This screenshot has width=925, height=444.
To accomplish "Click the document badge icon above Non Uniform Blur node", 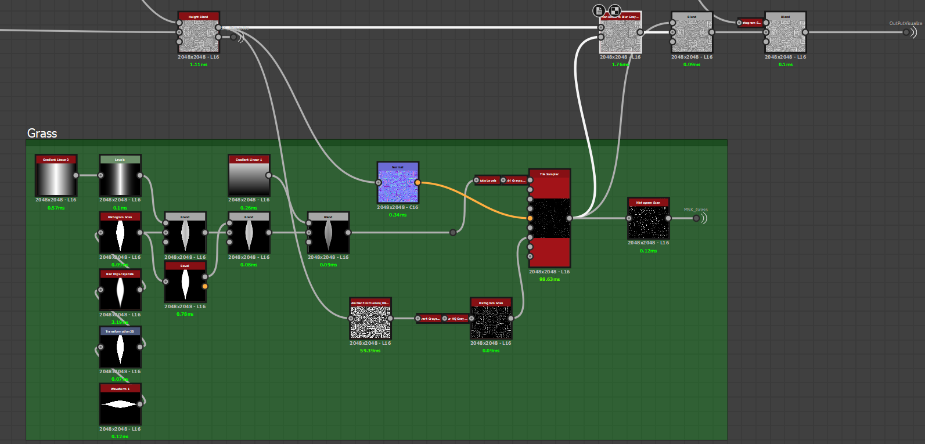I will click(599, 10).
